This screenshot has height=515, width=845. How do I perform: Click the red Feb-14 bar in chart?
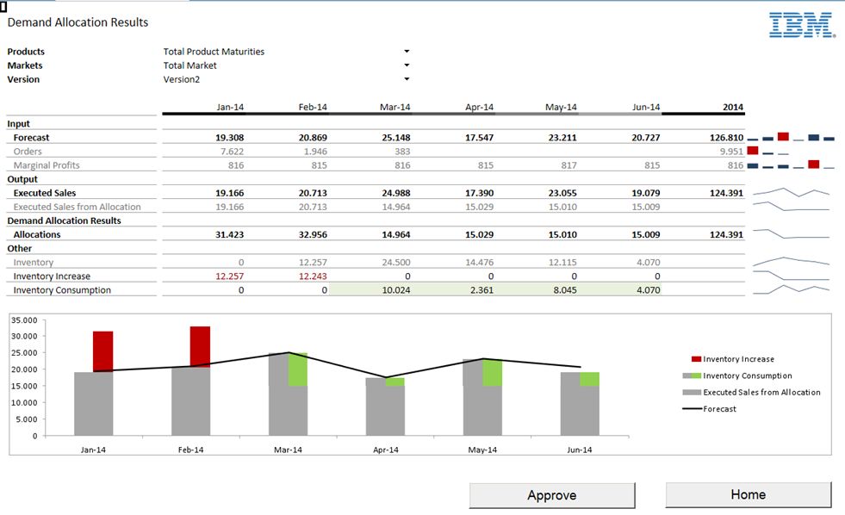coord(200,346)
